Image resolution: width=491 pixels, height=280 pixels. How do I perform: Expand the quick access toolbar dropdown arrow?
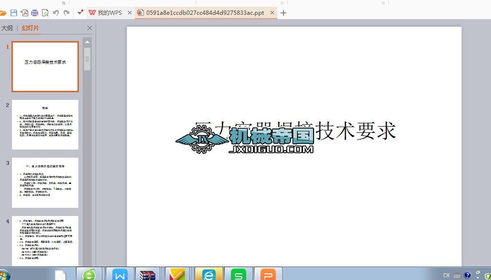(x=80, y=12)
